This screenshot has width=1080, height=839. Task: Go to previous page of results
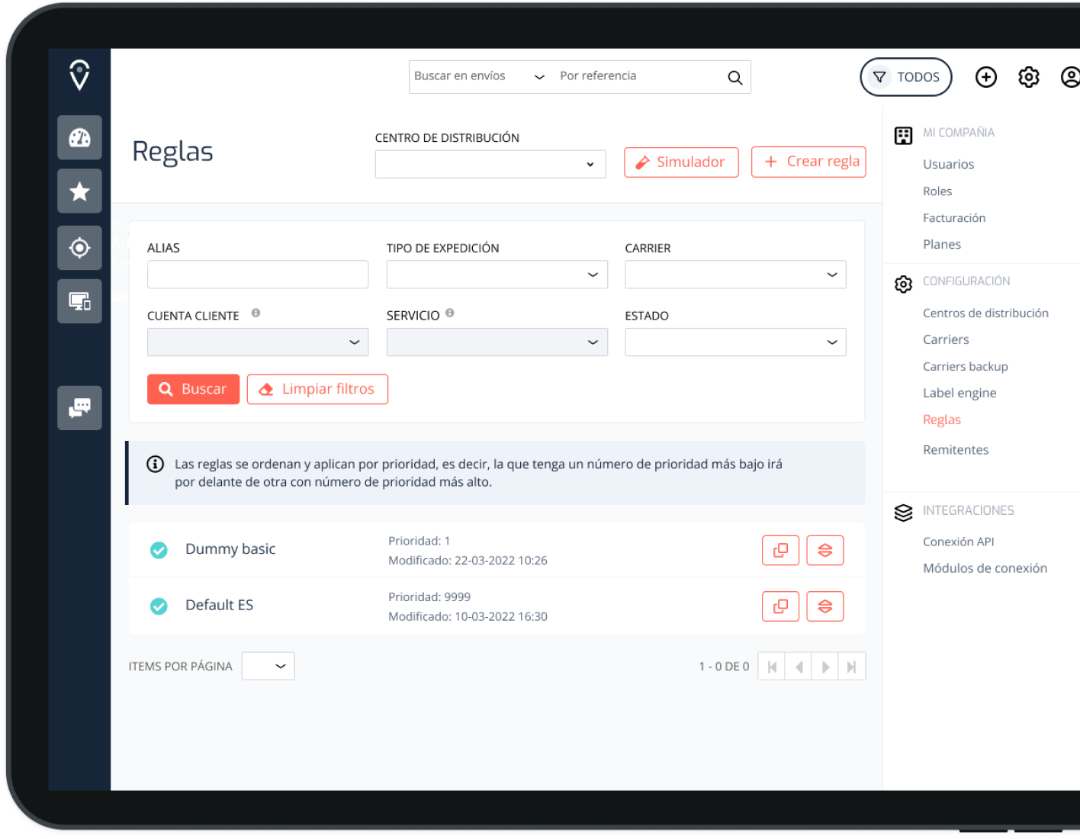click(799, 667)
